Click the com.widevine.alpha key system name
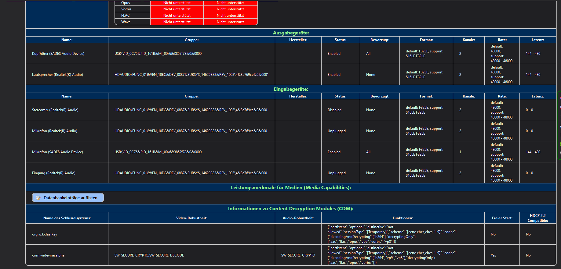The image size is (561, 269). [x=48, y=255]
